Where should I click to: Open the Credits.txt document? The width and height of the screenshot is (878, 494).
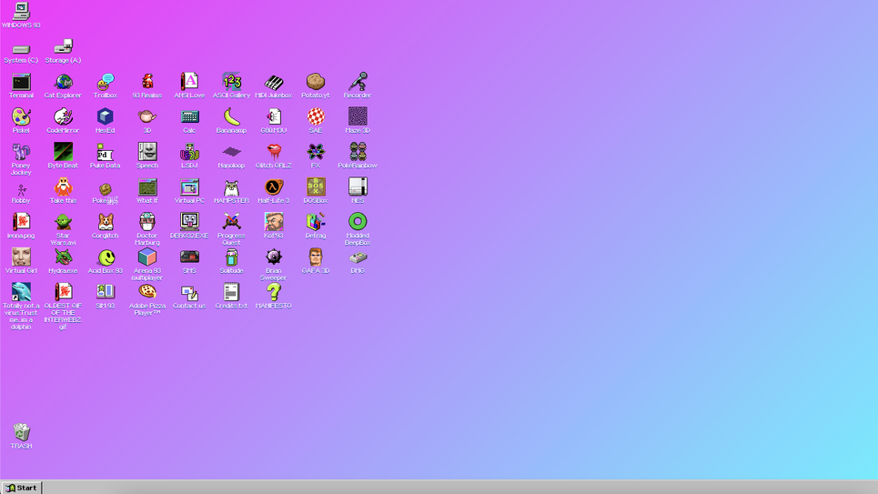pos(231,293)
